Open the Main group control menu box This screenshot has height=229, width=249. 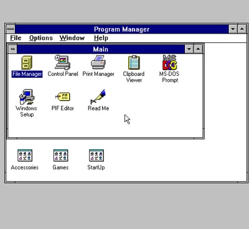(12, 49)
